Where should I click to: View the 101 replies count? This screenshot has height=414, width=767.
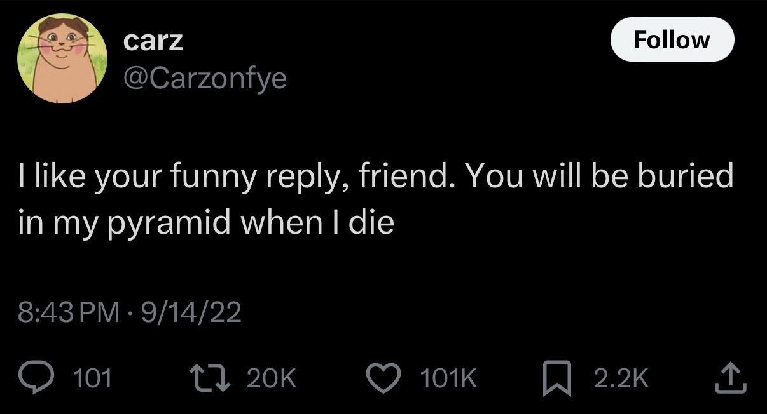click(x=93, y=378)
